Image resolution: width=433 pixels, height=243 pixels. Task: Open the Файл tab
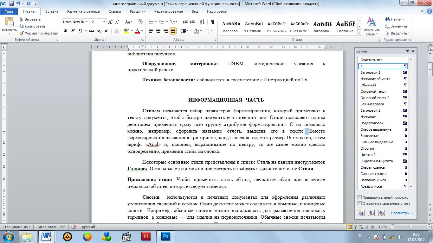click(9, 11)
